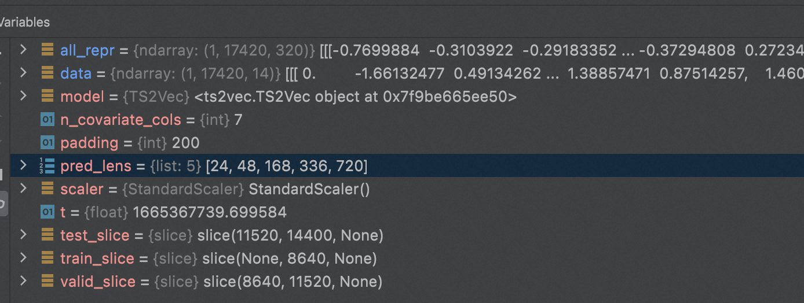
Task: Click the test_slice variable icon
Action: coord(47,235)
